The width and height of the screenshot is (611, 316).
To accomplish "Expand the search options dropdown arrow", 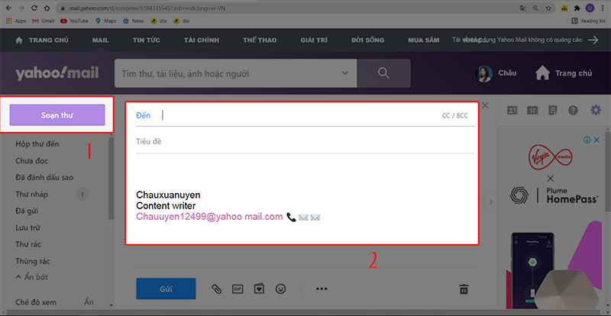I will point(344,73).
